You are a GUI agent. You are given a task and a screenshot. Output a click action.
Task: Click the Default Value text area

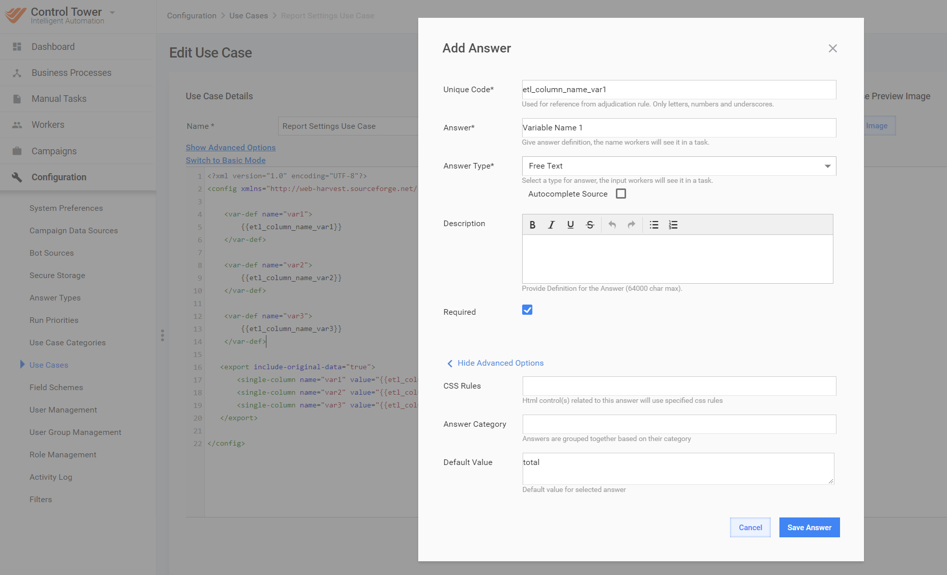pyautogui.click(x=678, y=469)
